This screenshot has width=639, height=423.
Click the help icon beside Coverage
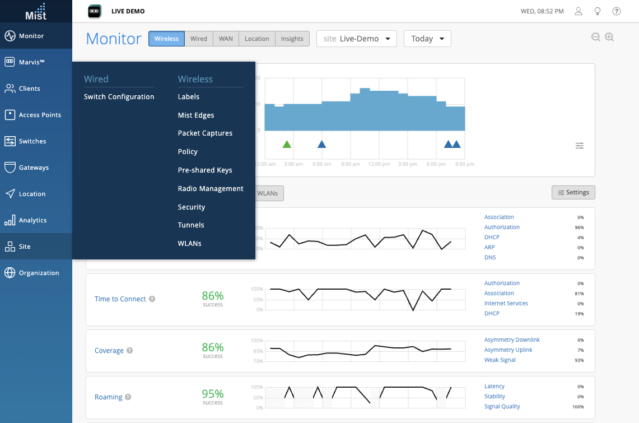pos(129,351)
